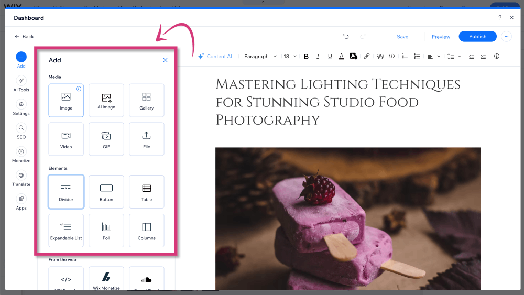Image resolution: width=524 pixels, height=295 pixels.
Task: Redo the last action
Action: pos(363,36)
